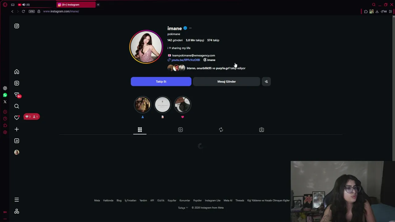The image size is (395, 222).
Task: Open the third story highlight with heart
Action: (182, 105)
